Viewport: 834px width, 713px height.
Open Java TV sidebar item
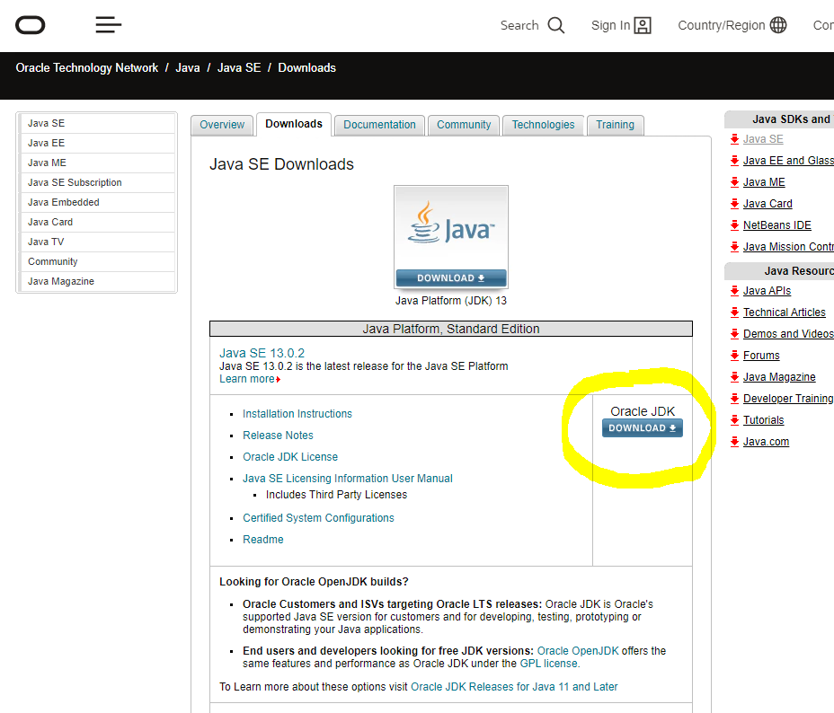pos(97,242)
